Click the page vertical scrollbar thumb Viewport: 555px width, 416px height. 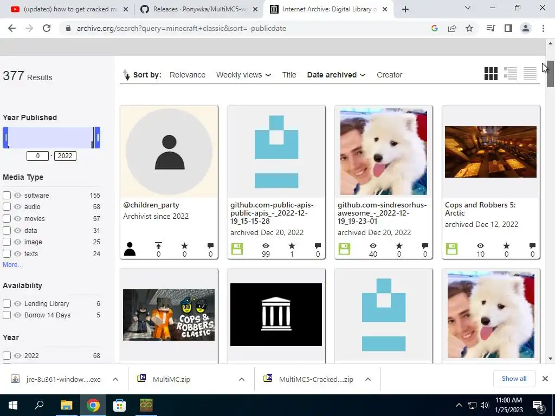click(550, 74)
